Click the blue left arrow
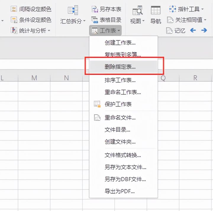213x211 pixels. tap(193, 30)
